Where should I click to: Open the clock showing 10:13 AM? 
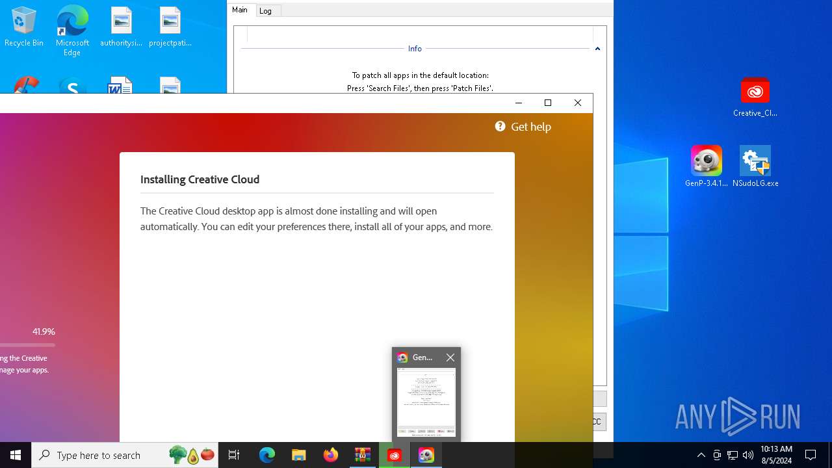pyautogui.click(x=776, y=455)
